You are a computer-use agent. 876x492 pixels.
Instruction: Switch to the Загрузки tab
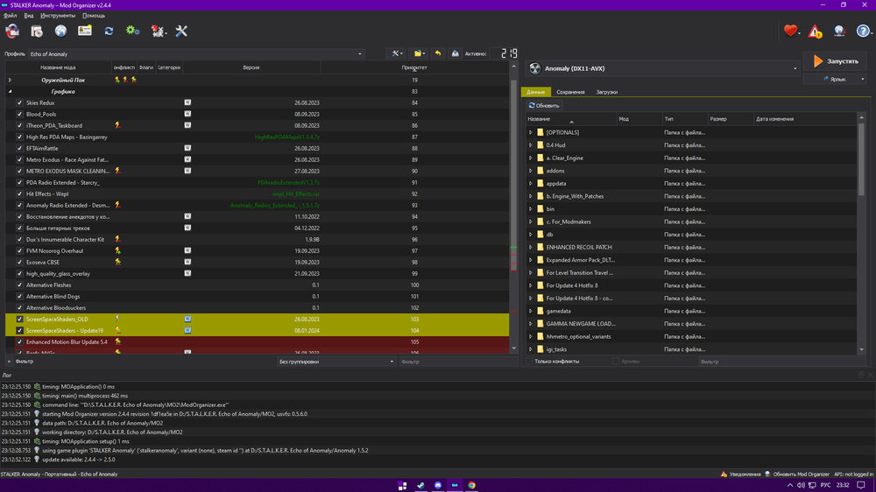(x=607, y=92)
